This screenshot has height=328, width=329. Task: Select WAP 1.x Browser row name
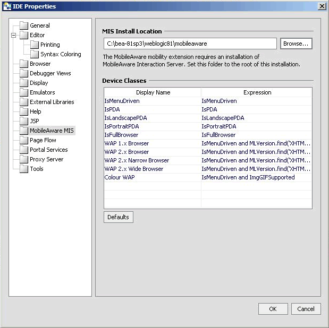153,143
